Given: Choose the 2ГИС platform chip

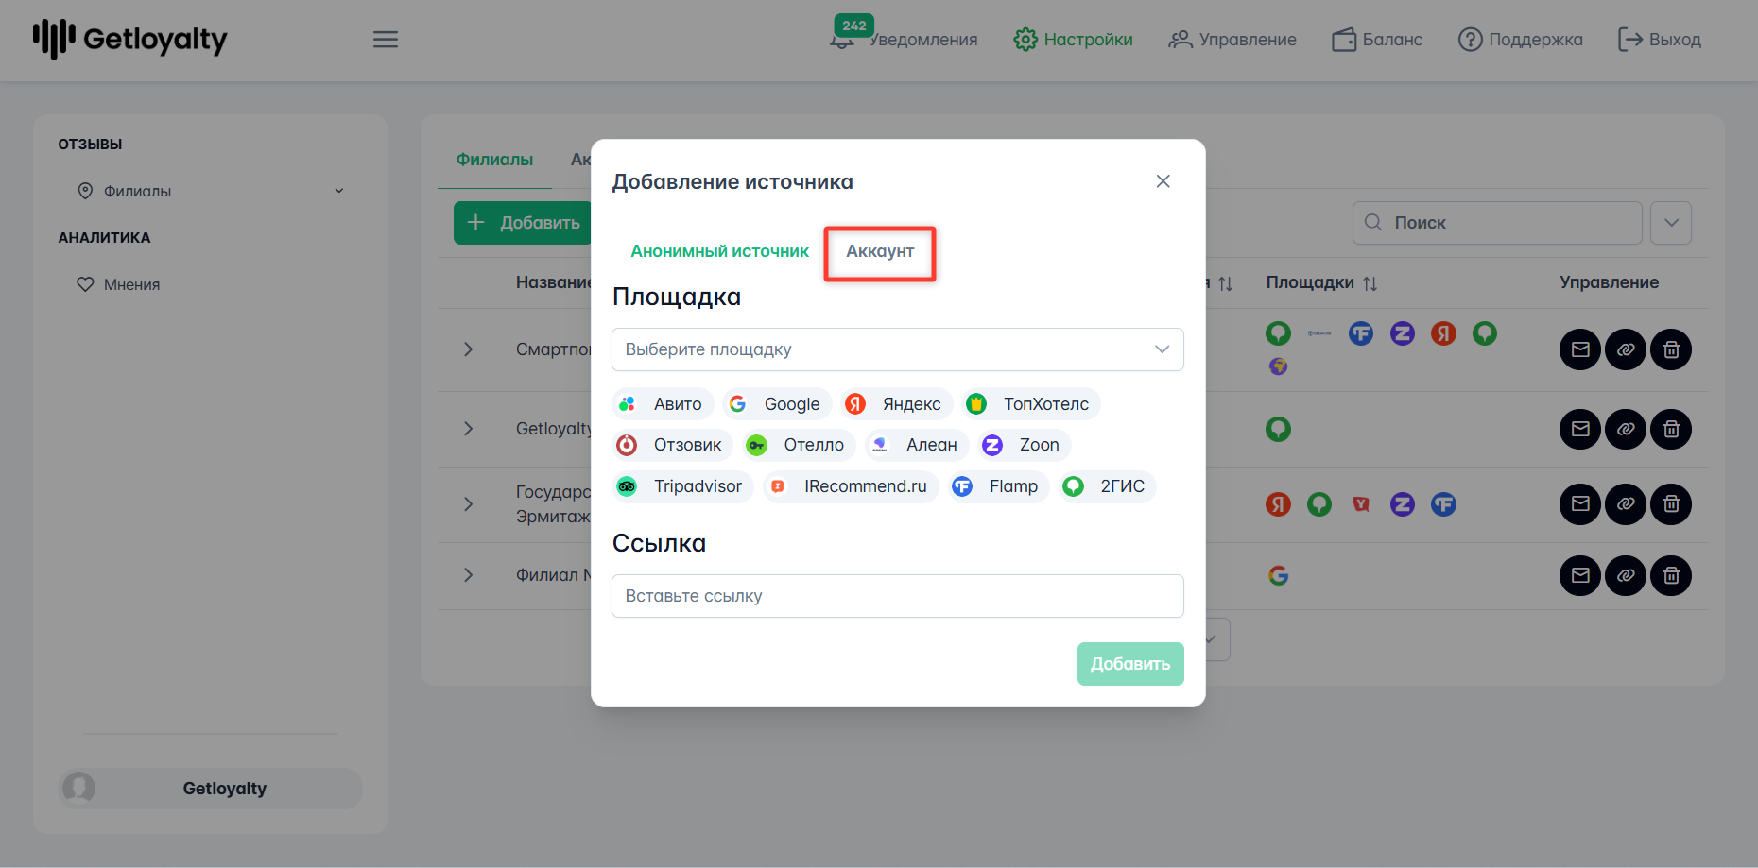Looking at the screenshot, I should [1108, 486].
